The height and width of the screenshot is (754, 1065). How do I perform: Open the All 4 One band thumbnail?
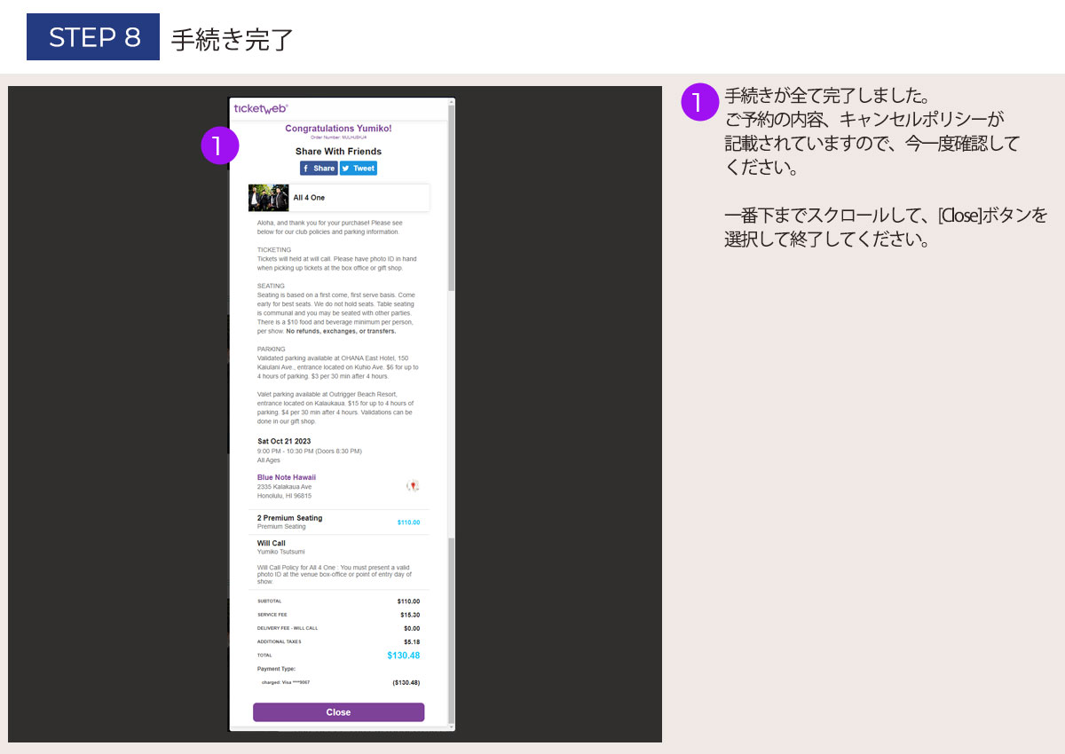click(x=268, y=198)
